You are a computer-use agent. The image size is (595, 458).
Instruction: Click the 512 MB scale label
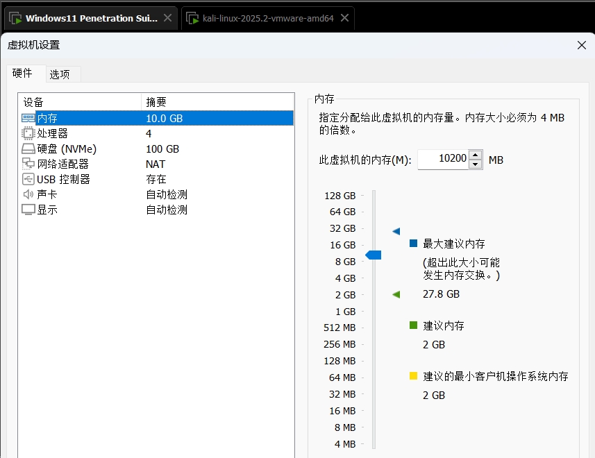(x=340, y=328)
